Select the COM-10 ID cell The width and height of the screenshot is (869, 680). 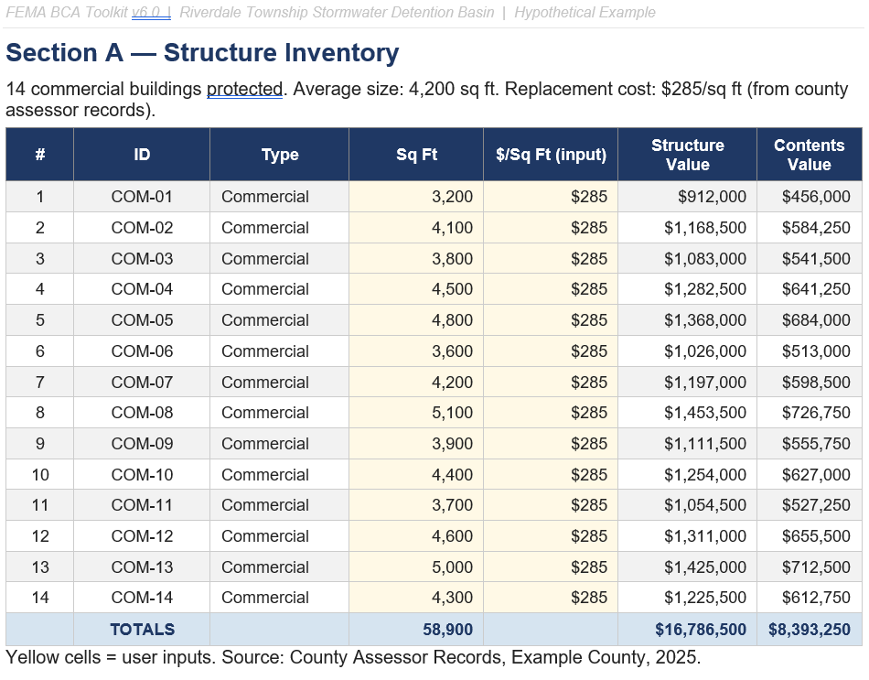pos(142,475)
